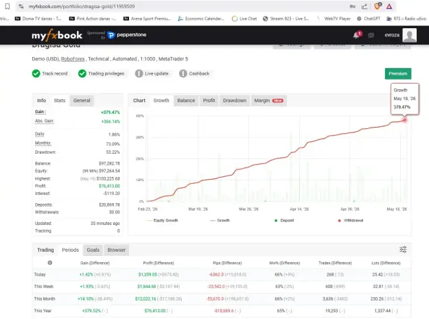Toggle Growth legend series

click(220, 220)
